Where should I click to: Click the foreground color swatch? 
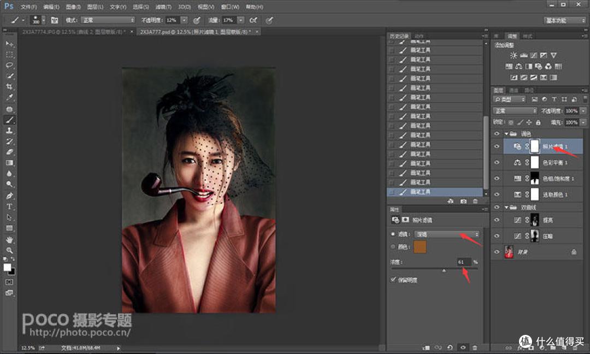7,268
